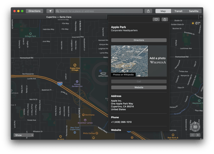Click the Apple Park aerial photo
This screenshot has height=154, width=214.
[x=129, y=61]
